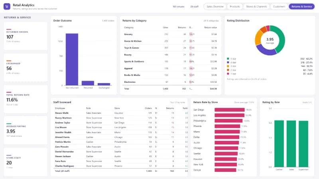Sort by the Category column header
319x179 pixels.
129,27
